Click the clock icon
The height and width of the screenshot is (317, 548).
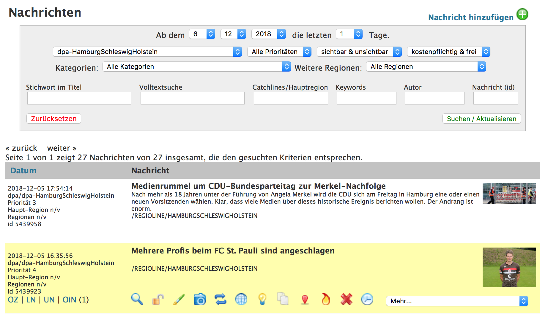367,299
